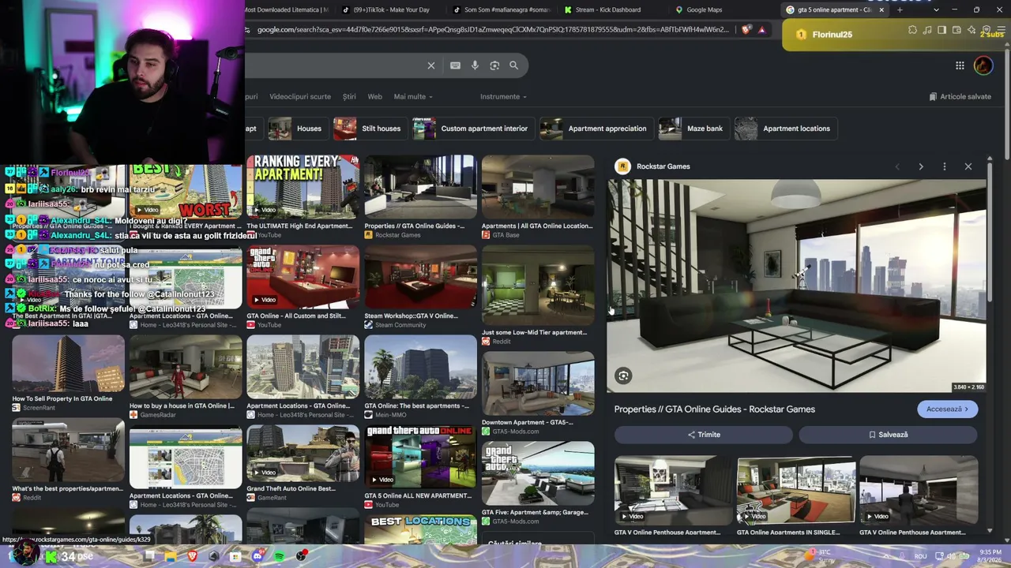Image resolution: width=1011 pixels, height=568 pixels.
Task: Open File Explorer from the taskbar
Action: [x=171, y=556]
